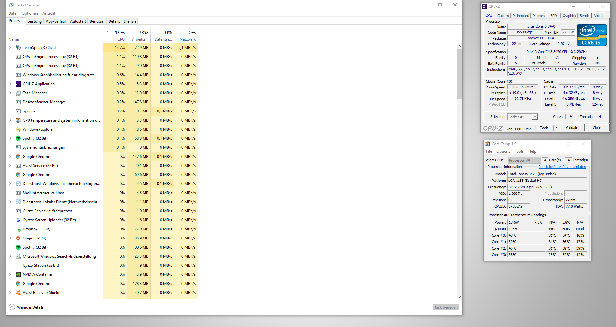Image resolution: width=616 pixels, height=327 pixels.
Task: Click the CPU-Z title bar icon
Action: tap(484, 6)
